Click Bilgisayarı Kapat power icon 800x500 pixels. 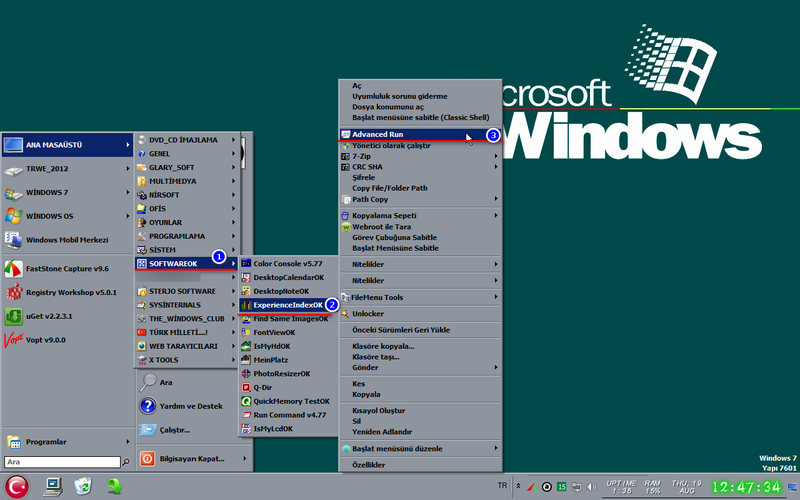point(147,459)
